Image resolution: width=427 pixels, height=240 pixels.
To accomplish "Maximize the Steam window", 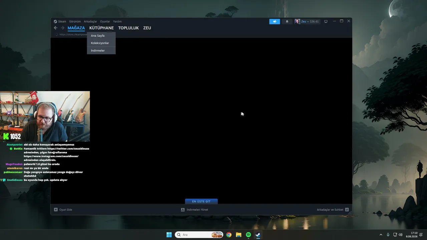I will (342, 21).
